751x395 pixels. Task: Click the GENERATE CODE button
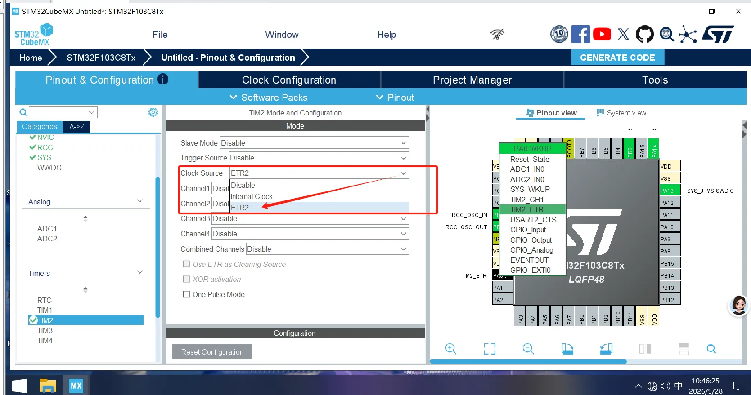pyautogui.click(x=617, y=58)
